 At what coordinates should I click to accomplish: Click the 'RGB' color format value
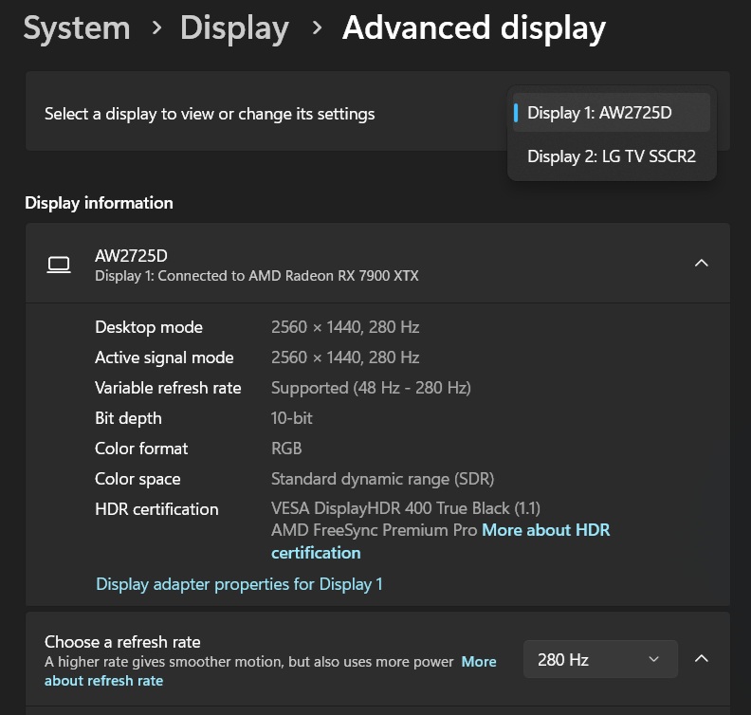(286, 449)
